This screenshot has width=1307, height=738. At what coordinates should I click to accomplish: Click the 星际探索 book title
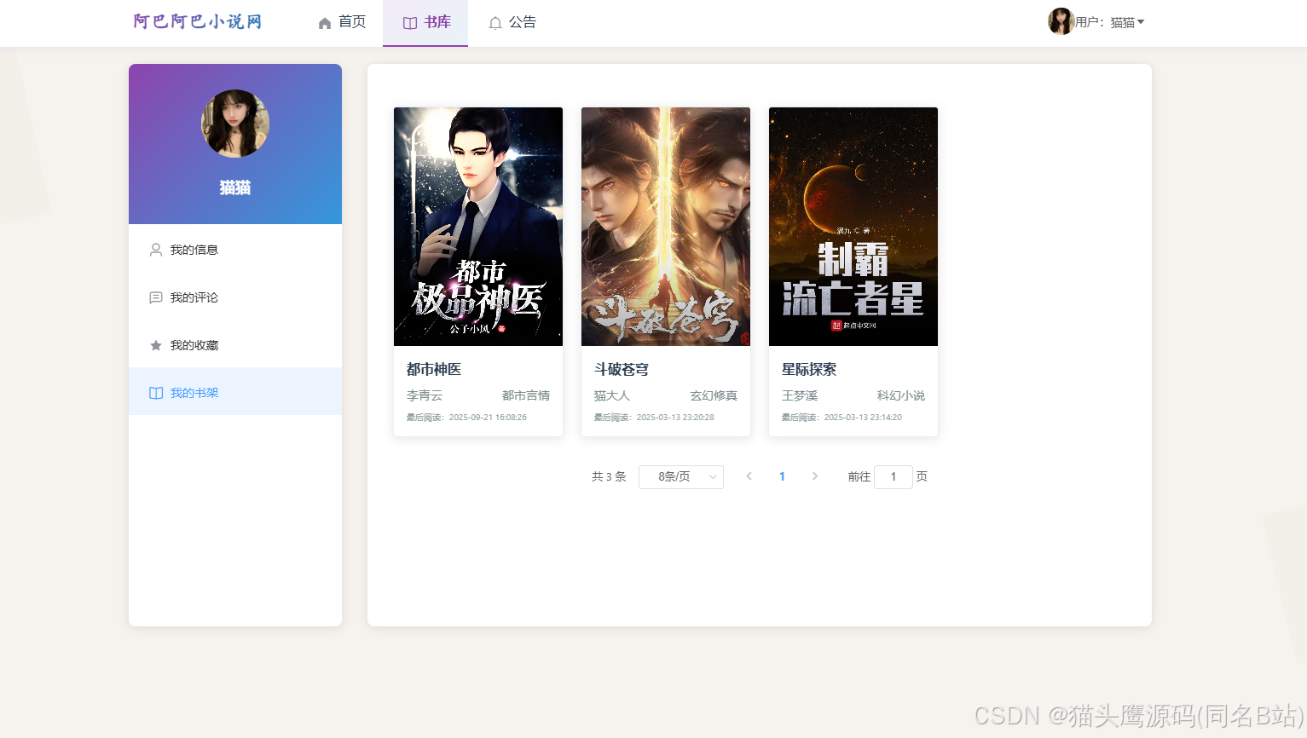tap(809, 369)
